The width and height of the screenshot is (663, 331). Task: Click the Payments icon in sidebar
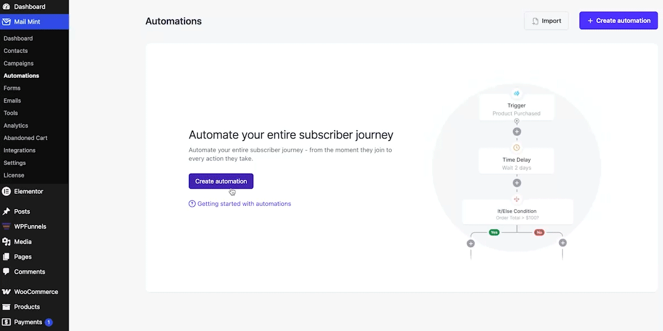6,322
